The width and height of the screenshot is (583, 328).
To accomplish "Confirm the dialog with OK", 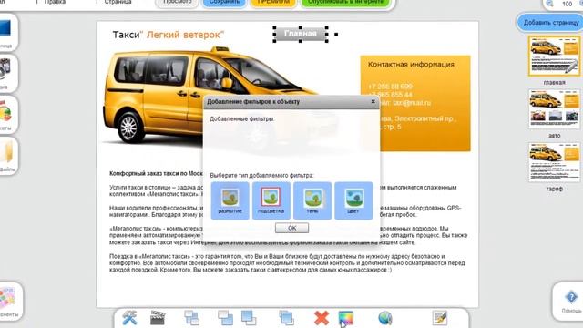I will coord(291,228).
